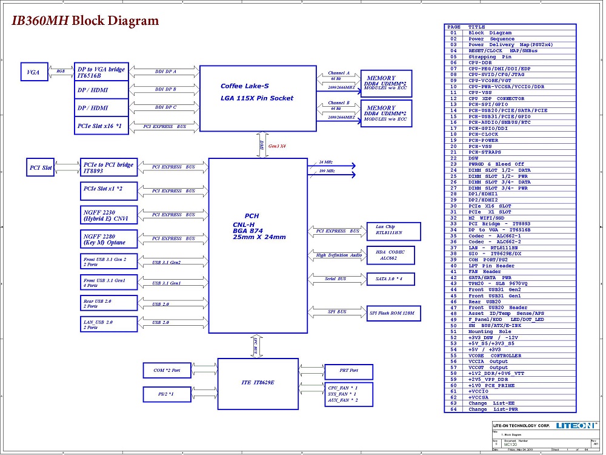The height and width of the screenshot is (455, 606).
Task: Click the Channel A memory UDIMM block
Action: click(386, 83)
